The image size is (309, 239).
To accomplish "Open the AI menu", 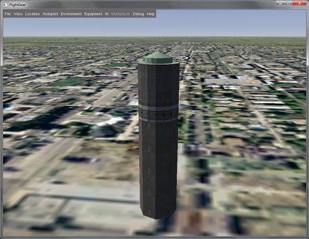I will click(107, 14).
